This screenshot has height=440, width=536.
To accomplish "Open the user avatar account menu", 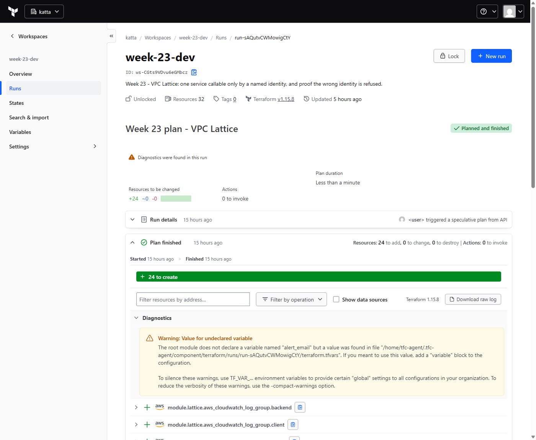I will pos(513,11).
